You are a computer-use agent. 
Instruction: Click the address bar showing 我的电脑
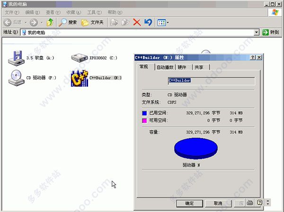coord(137,32)
